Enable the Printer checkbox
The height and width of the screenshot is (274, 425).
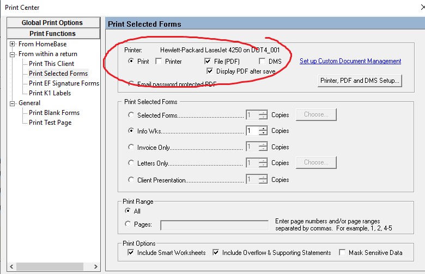point(159,62)
